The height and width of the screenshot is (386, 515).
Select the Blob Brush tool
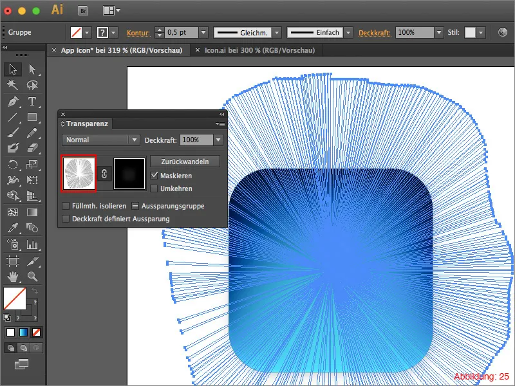click(x=13, y=148)
